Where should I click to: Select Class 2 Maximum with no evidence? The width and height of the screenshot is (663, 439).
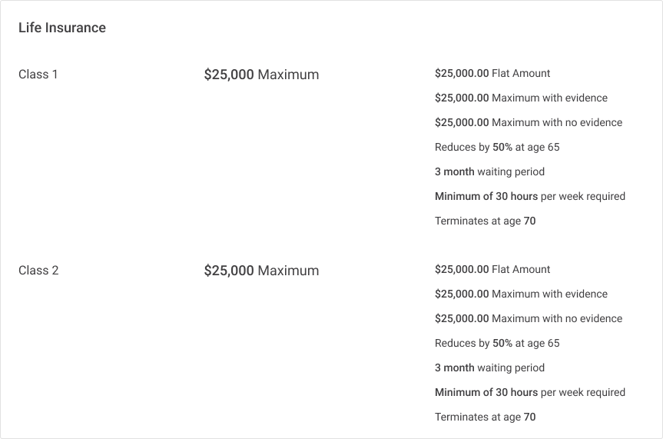(x=529, y=318)
